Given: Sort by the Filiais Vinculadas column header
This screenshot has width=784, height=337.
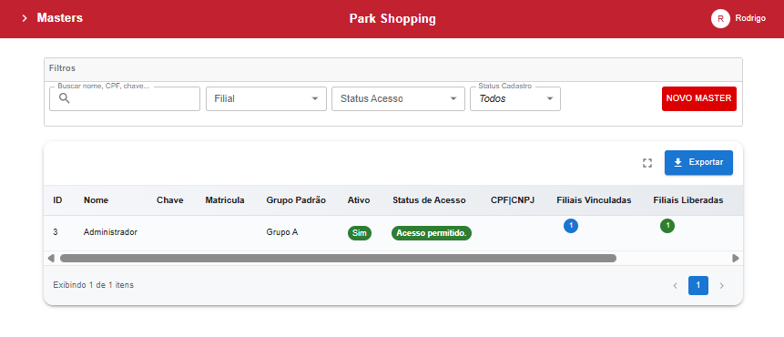Looking at the screenshot, I should (x=594, y=200).
